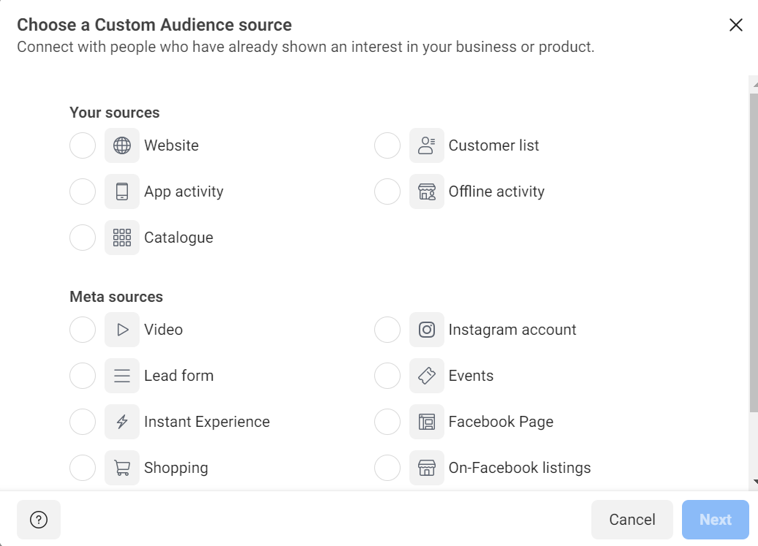Select the Instagram account camera icon
This screenshot has height=546, width=758.
click(x=427, y=330)
